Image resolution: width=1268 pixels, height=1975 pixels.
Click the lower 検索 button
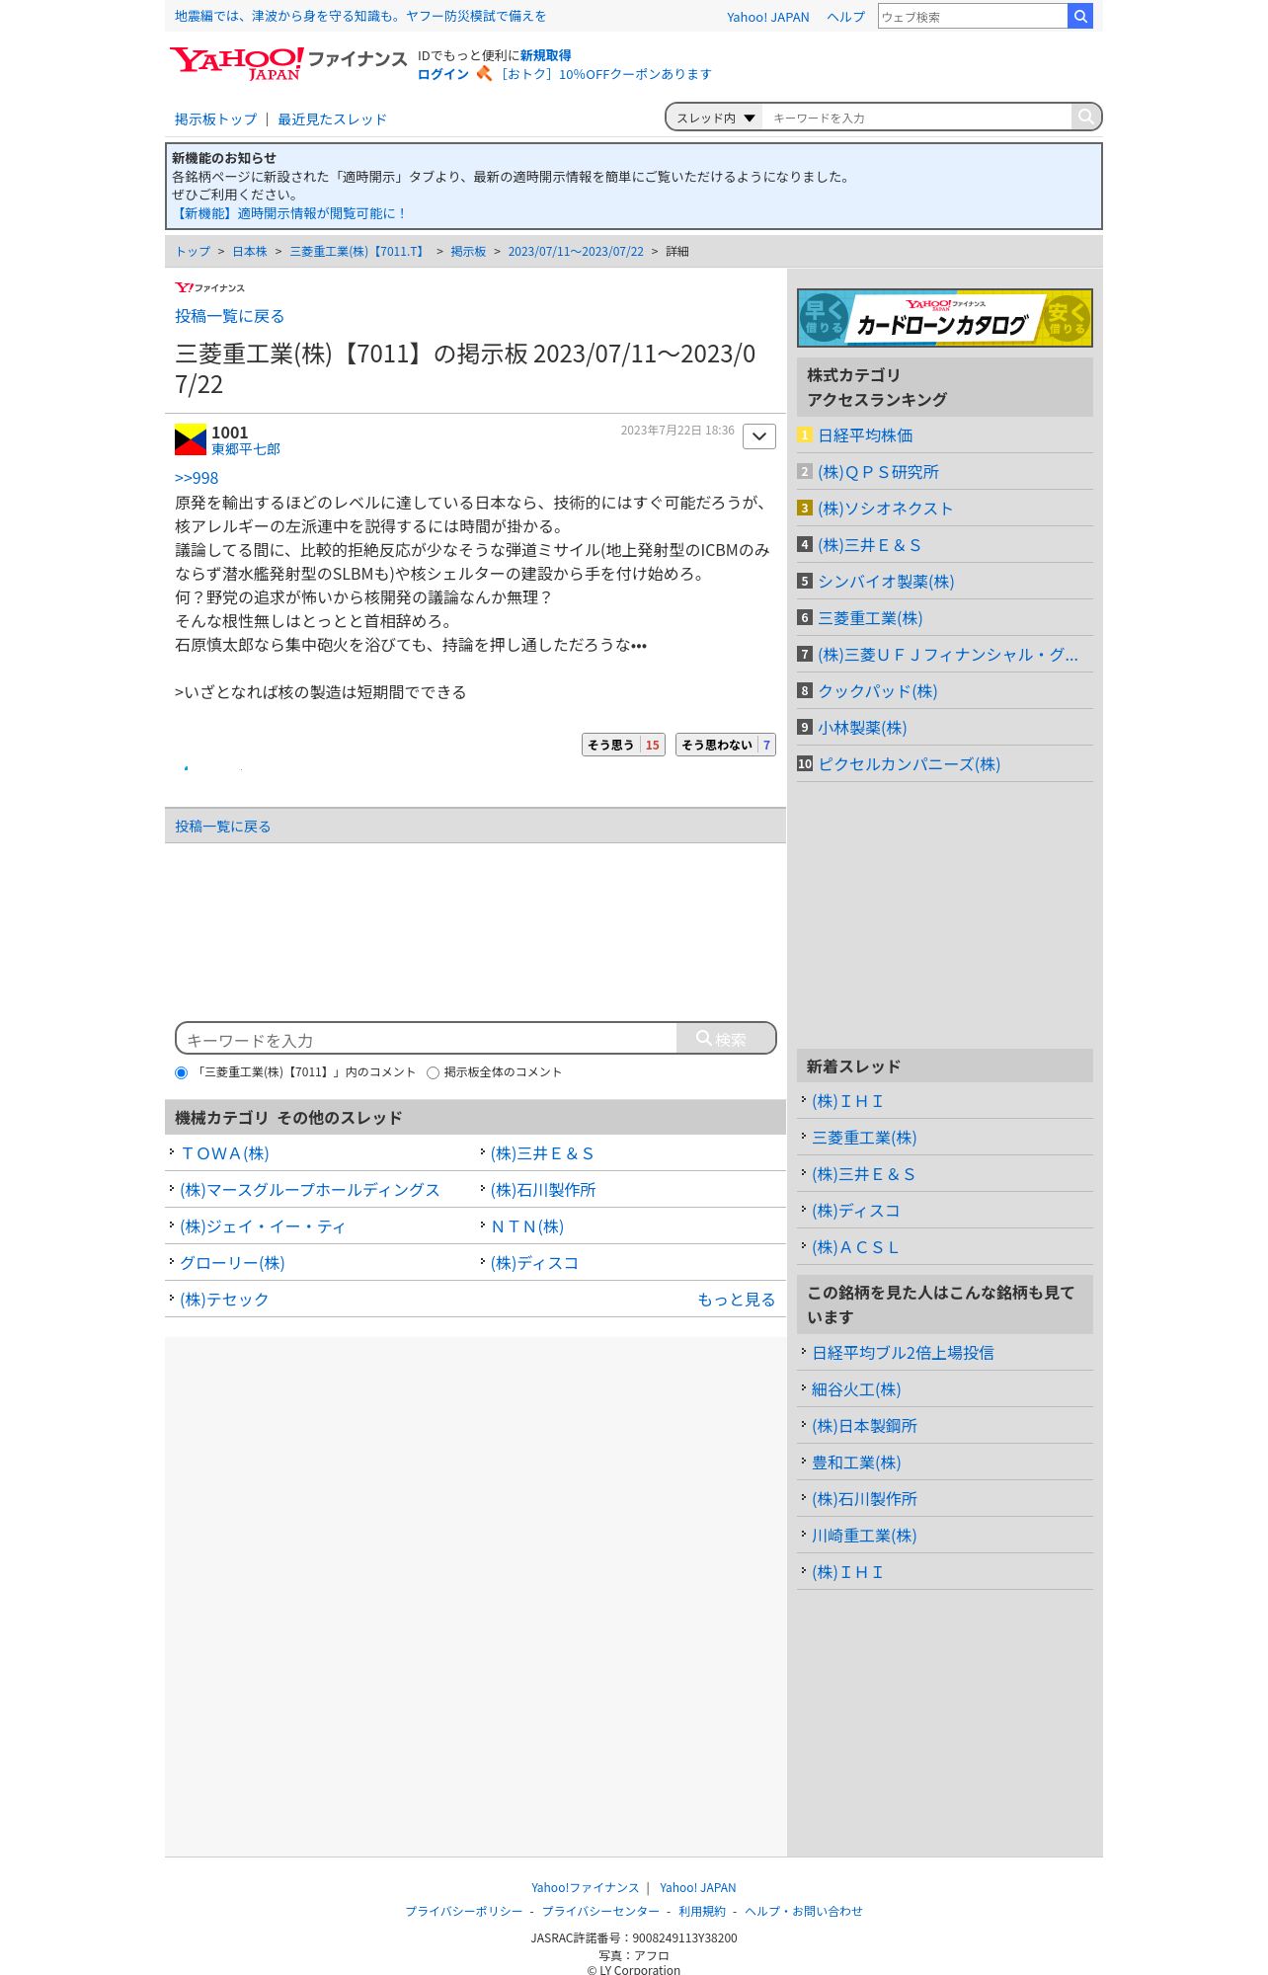pos(725,1038)
